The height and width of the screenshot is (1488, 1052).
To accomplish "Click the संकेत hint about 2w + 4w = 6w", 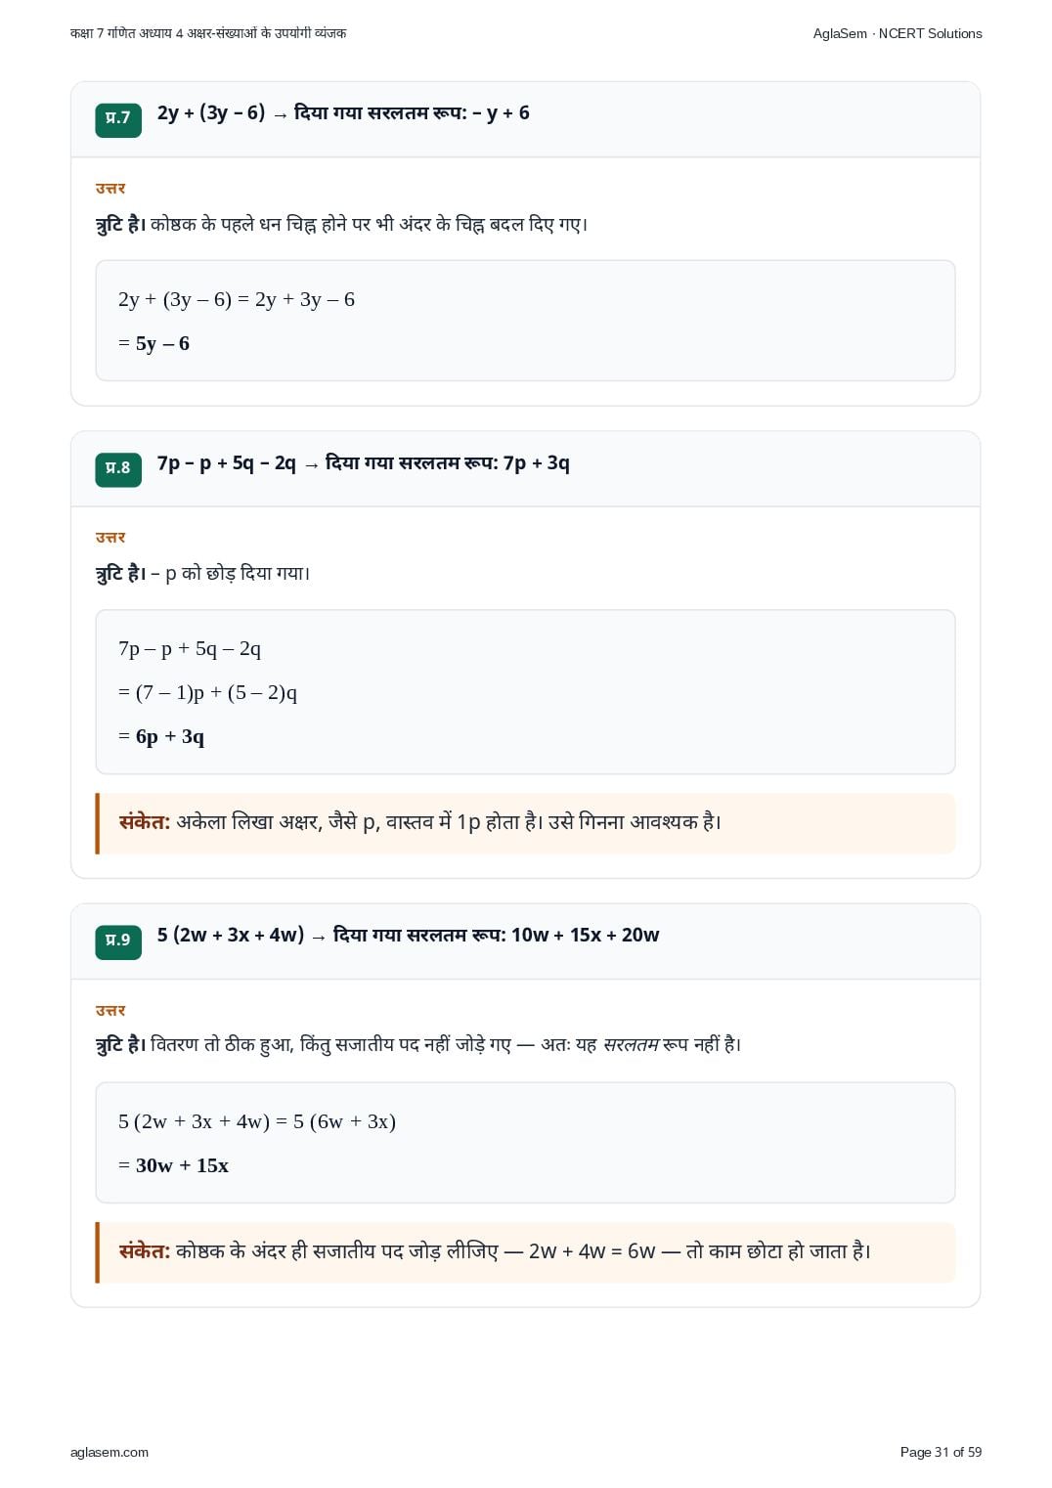I will (x=525, y=1252).
